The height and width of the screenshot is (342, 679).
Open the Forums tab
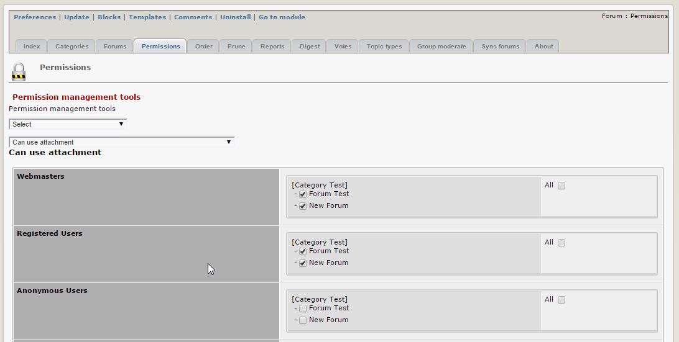(115, 47)
